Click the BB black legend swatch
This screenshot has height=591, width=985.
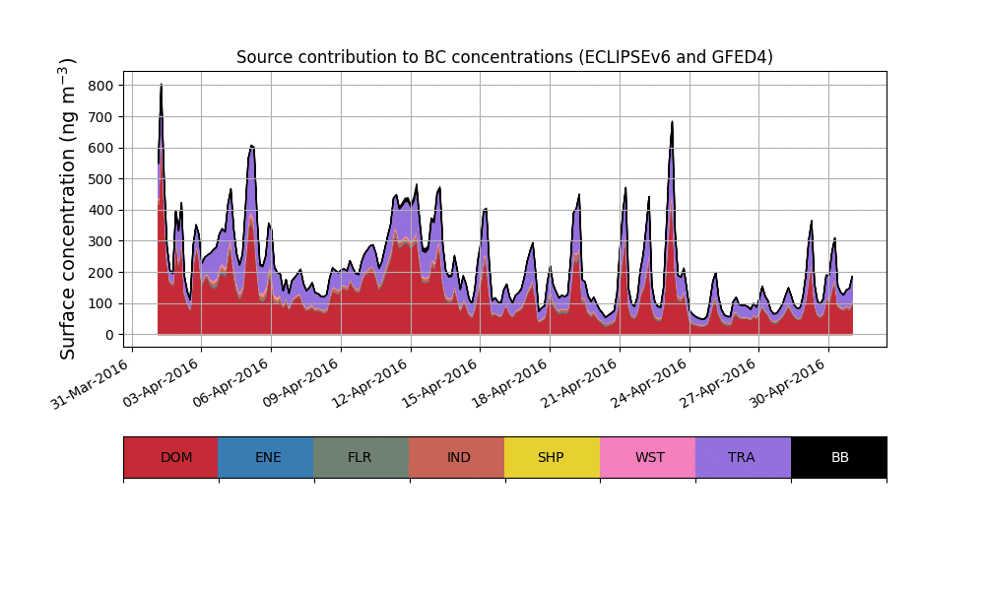pos(838,457)
